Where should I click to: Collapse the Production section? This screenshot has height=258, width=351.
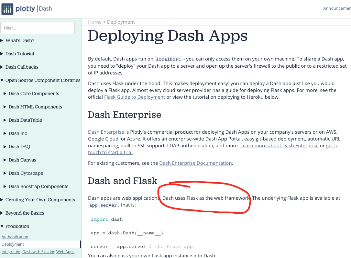pyautogui.click(x=17, y=226)
